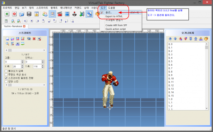Click the blue window states icon
The width and height of the screenshot is (213, 132).
pos(67,14)
